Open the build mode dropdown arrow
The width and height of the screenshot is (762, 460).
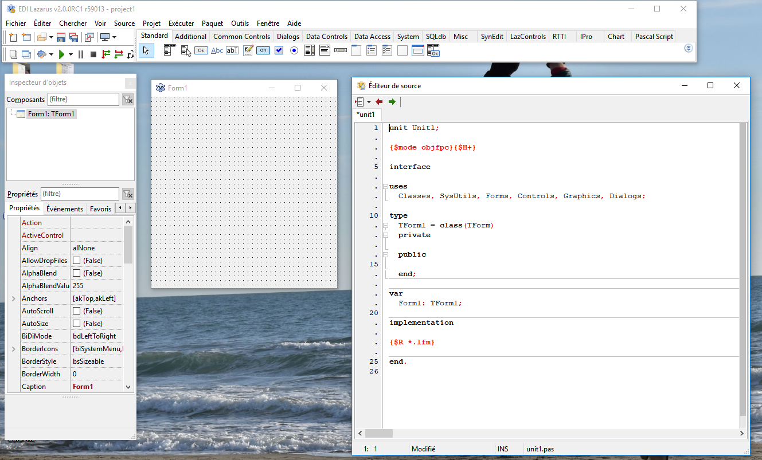[x=51, y=54]
